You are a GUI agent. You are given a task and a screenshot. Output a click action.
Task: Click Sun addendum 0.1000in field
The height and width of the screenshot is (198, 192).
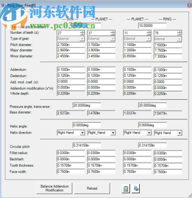click(71, 69)
